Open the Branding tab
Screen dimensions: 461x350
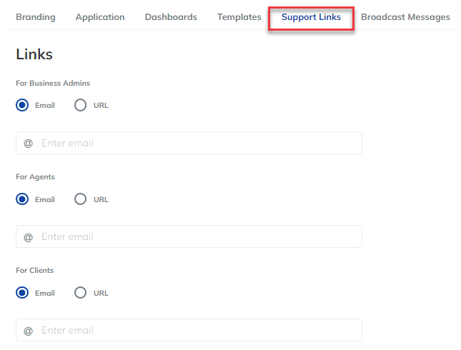(x=36, y=17)
